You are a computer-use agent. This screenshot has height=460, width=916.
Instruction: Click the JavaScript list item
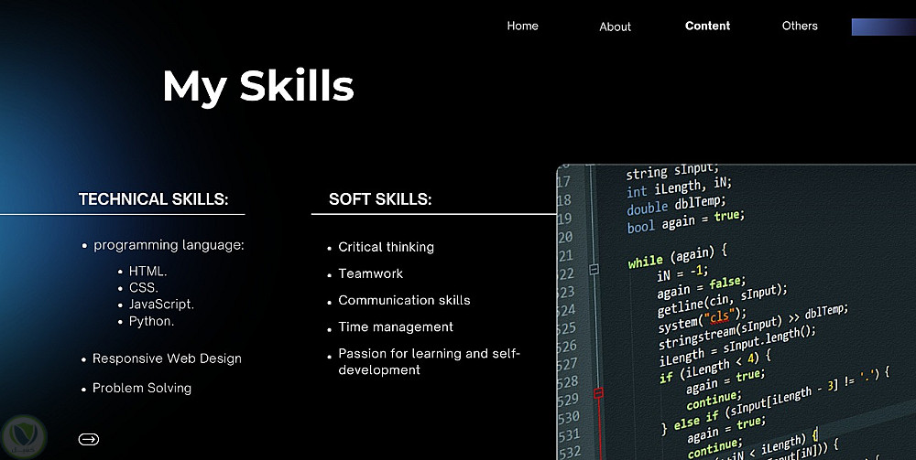161,305
